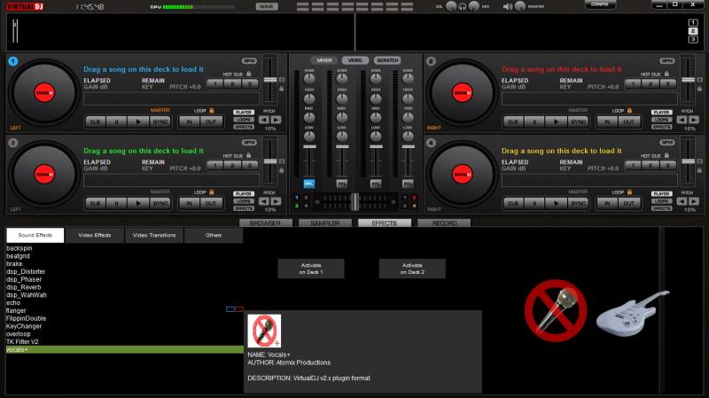709x398 pixels.
Task: Click the headphones icon in top bar
Action: (x=462, y=7)
